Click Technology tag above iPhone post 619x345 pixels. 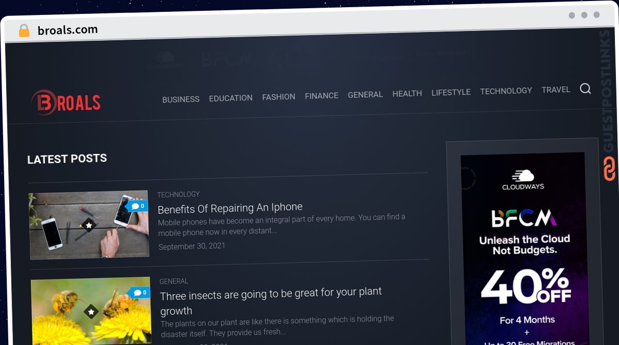coord(178,194)
